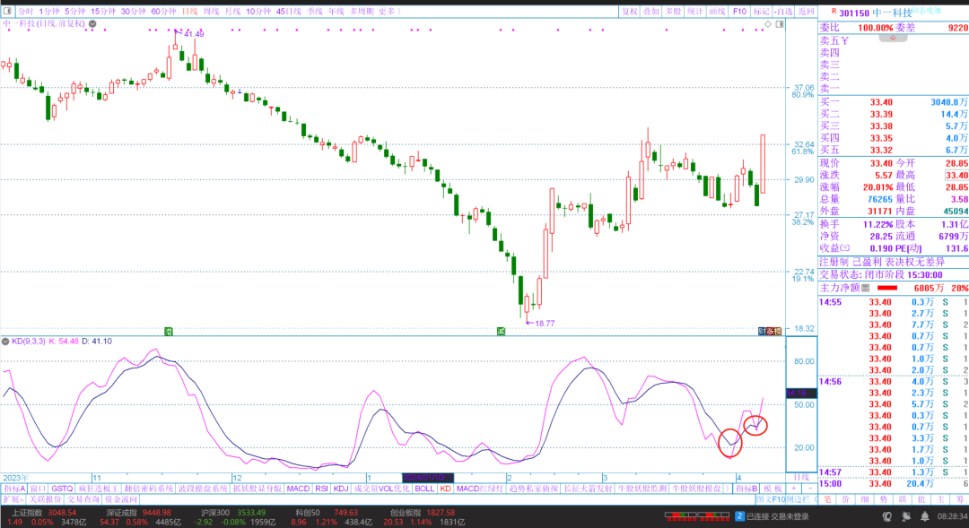Image resolution: width=969 pixels, height=528 pixels.
Task: Click the 18.77 low price marker
Action: click(x=544, y=323)
